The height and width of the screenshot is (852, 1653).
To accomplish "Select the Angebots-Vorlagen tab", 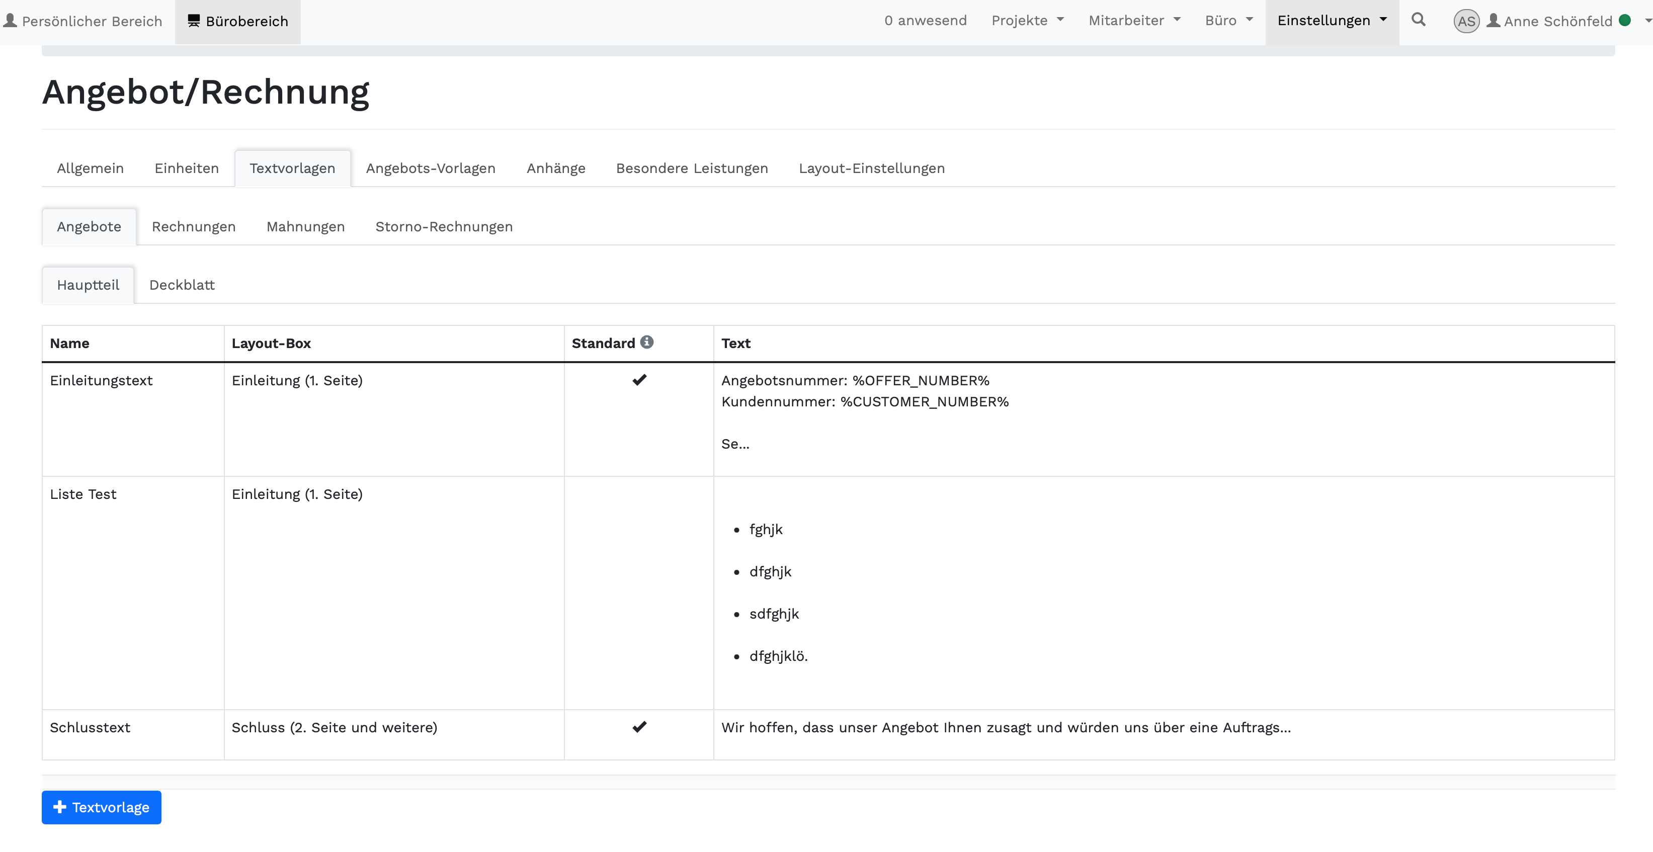I will (431, 168).
